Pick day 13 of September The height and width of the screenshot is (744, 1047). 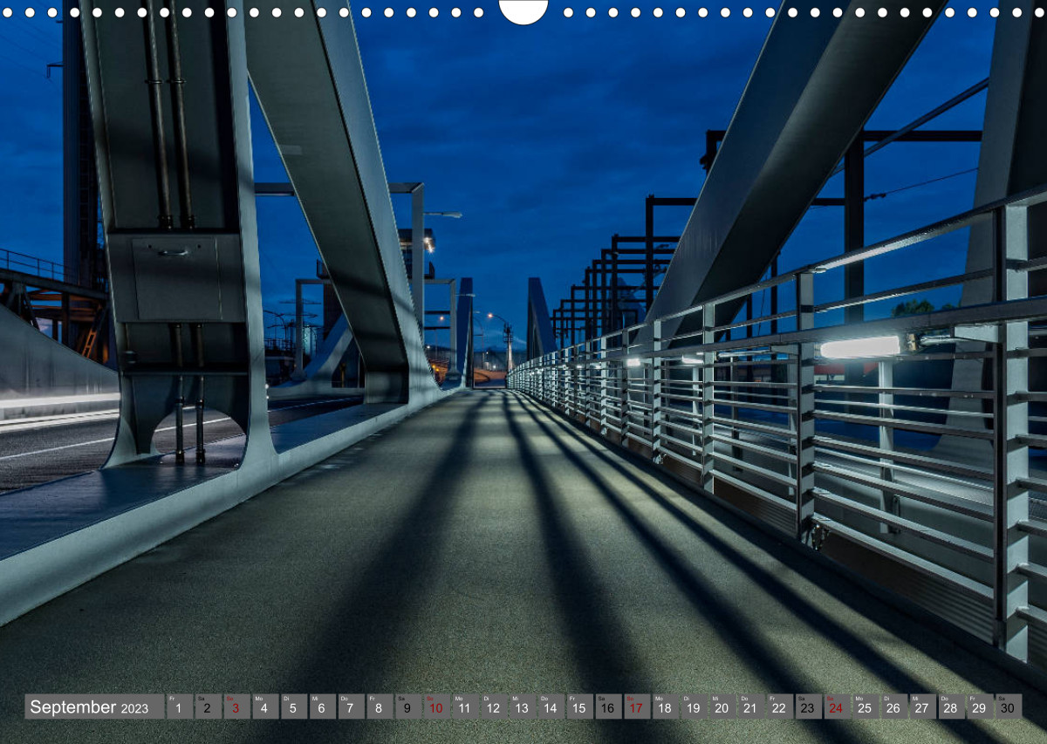point(522,706)
